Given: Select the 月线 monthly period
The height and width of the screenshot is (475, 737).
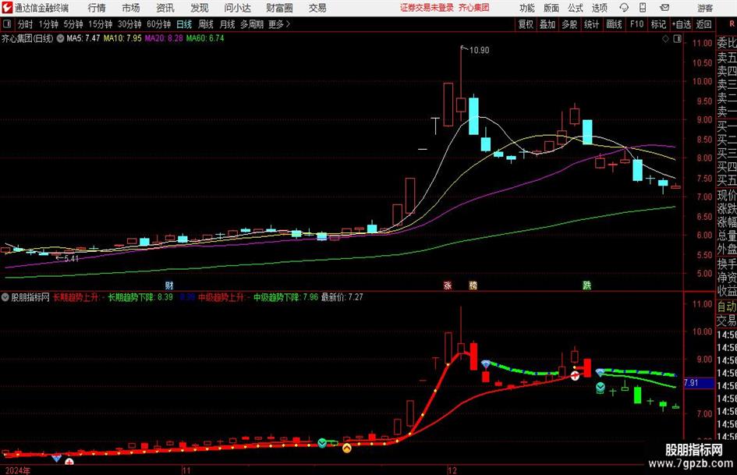Looking at the screenshot, I should pos(227,24).
